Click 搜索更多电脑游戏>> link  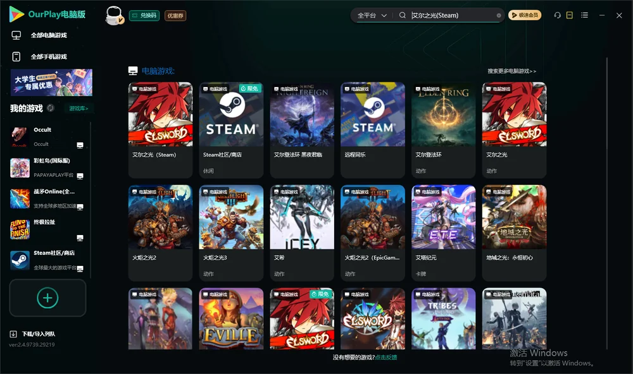pos(512,71)
